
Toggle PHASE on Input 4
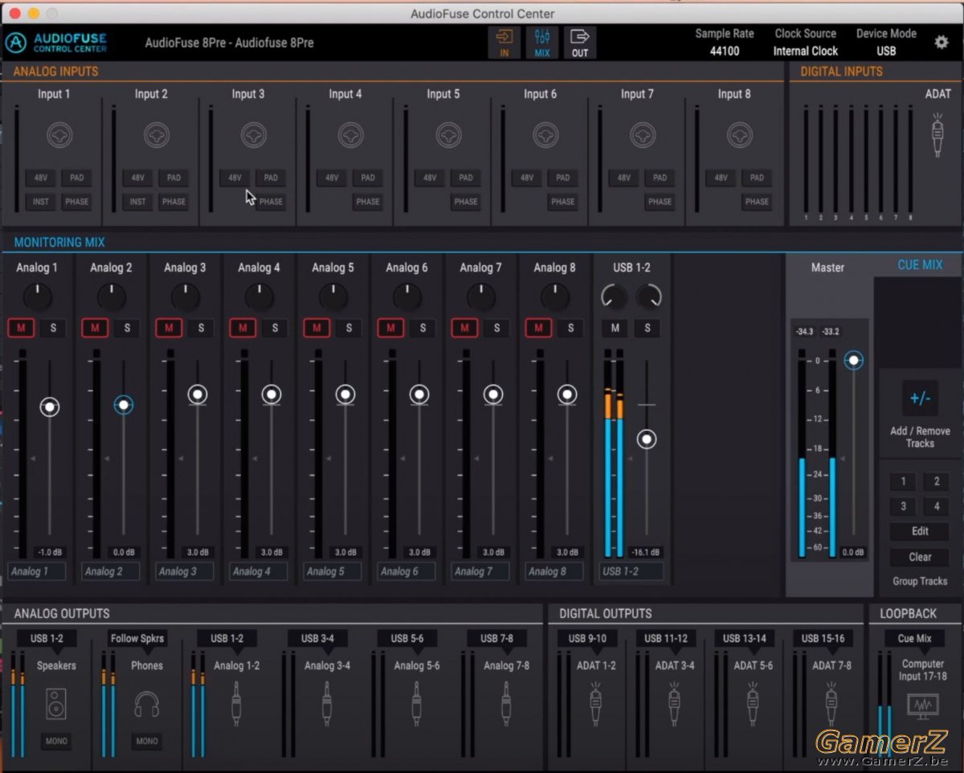tap(368, 202)
